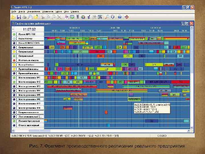Click the vertical scrollbar down arrow
The image size is (205, 154).
192,127
